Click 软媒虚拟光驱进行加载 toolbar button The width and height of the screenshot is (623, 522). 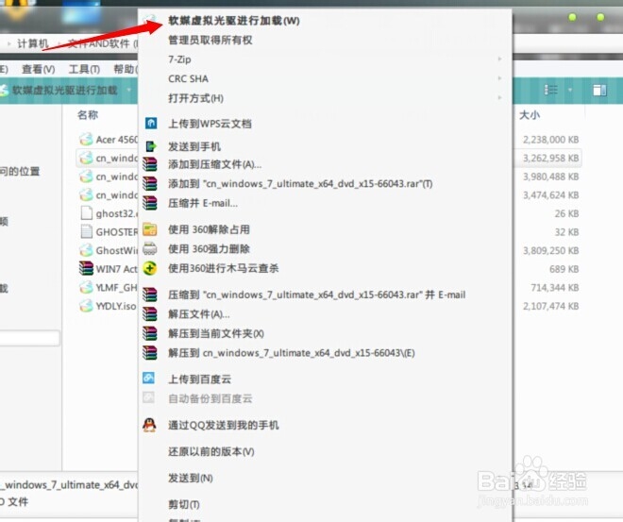pyautogui.click(x=64, y=91)
